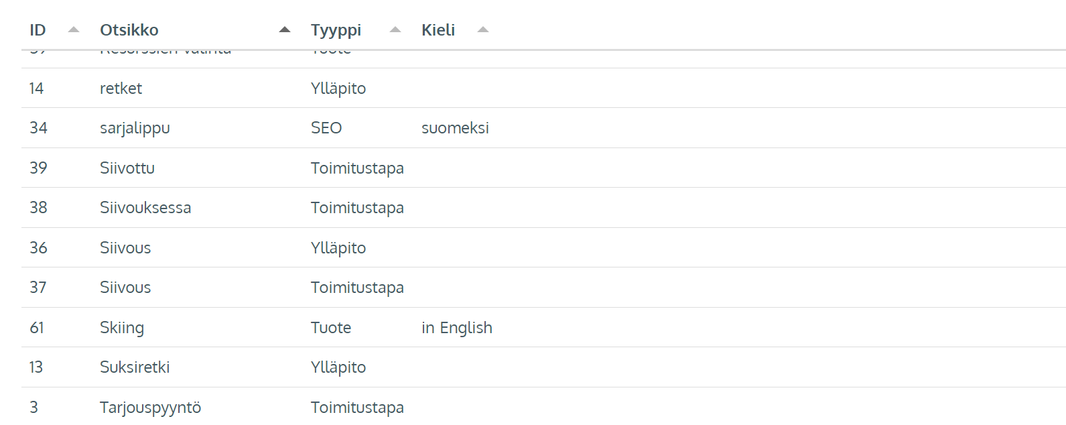Open the Skiing product row
This screenshot has height=425, width=1066.
tap(543, 327)
